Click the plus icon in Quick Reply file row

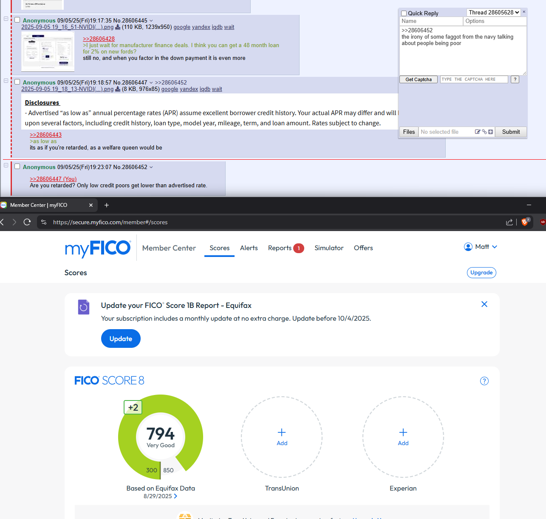pyautogui.click(x=491, y=132)
